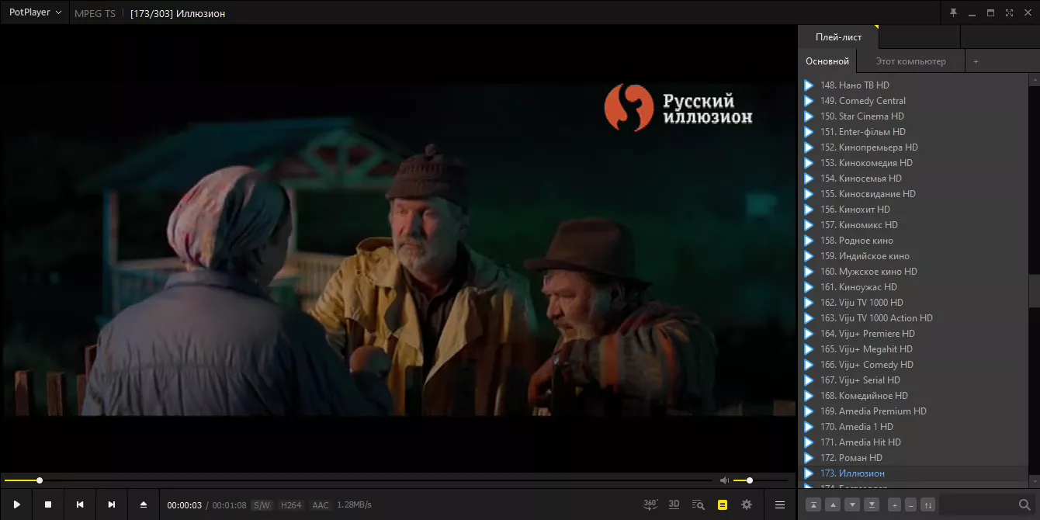Stop playback with the Stop button

click(48, 504)
